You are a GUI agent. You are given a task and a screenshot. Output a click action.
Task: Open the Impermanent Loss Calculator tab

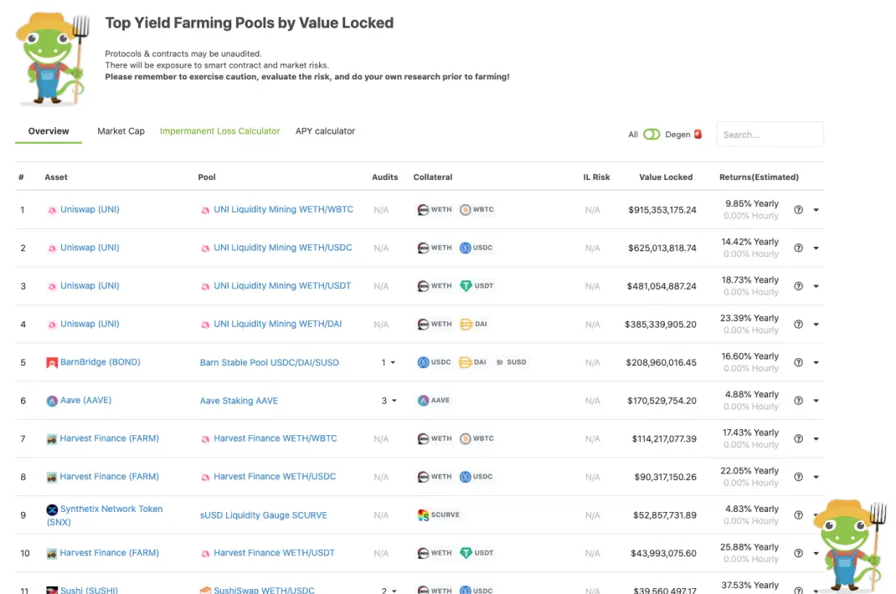(220, 131)
